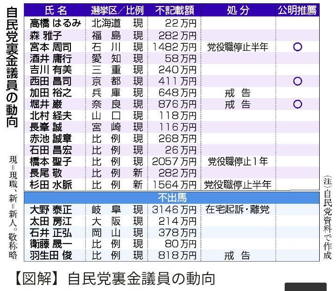Click the 公明推薦 column header
Viewport: 336px width, 291px height.
297,10
